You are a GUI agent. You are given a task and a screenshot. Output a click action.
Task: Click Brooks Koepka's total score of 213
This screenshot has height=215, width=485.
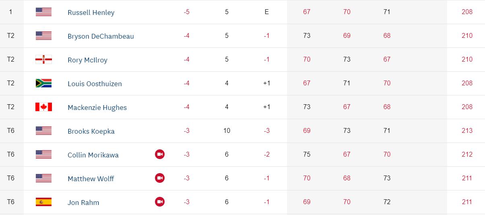[467, 130]
